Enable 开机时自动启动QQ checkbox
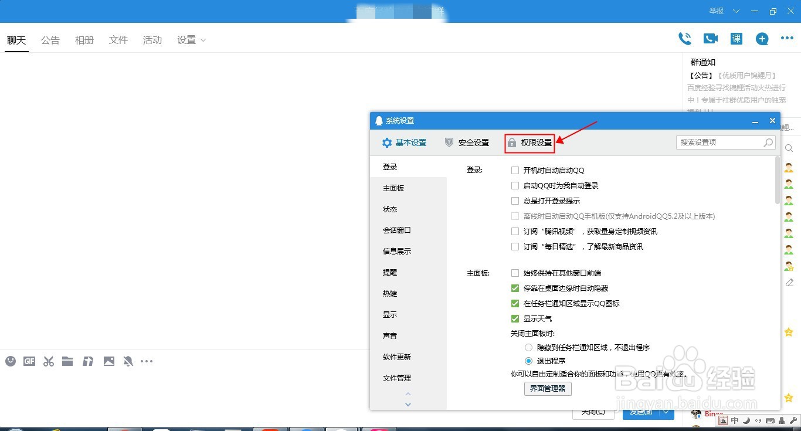Viewport: 801px width, 431px height. [x=515, y=171]
